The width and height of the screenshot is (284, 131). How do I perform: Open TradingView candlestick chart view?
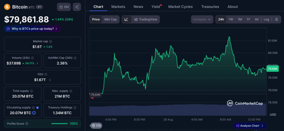click(146, 19)
